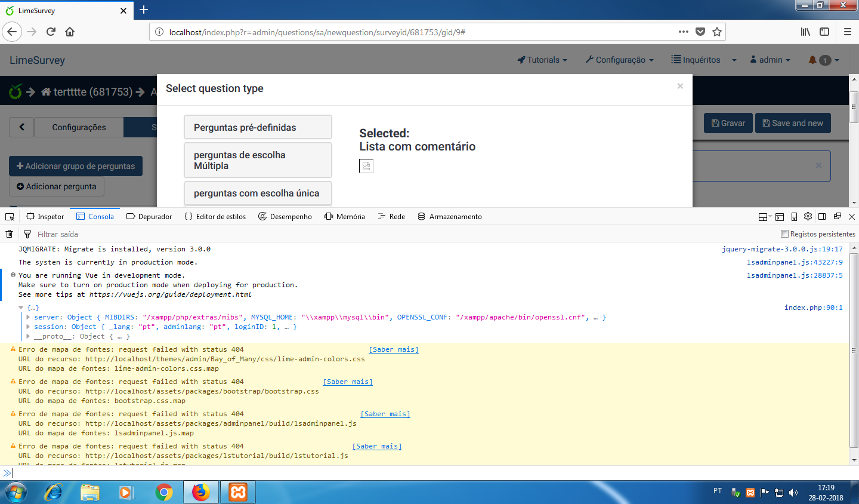Switch to the Inspetor tab
The image size is (859, 504).
coord(45,217)
